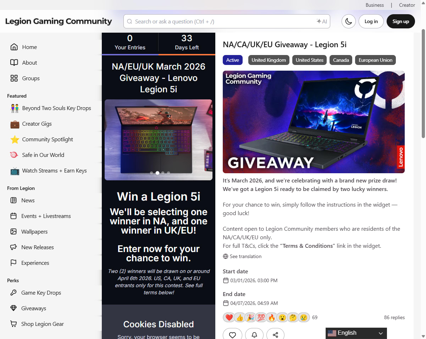Viewport: 426px width, 339px height.
Task: React with the red heart emoji
Action: coord(229,317)
